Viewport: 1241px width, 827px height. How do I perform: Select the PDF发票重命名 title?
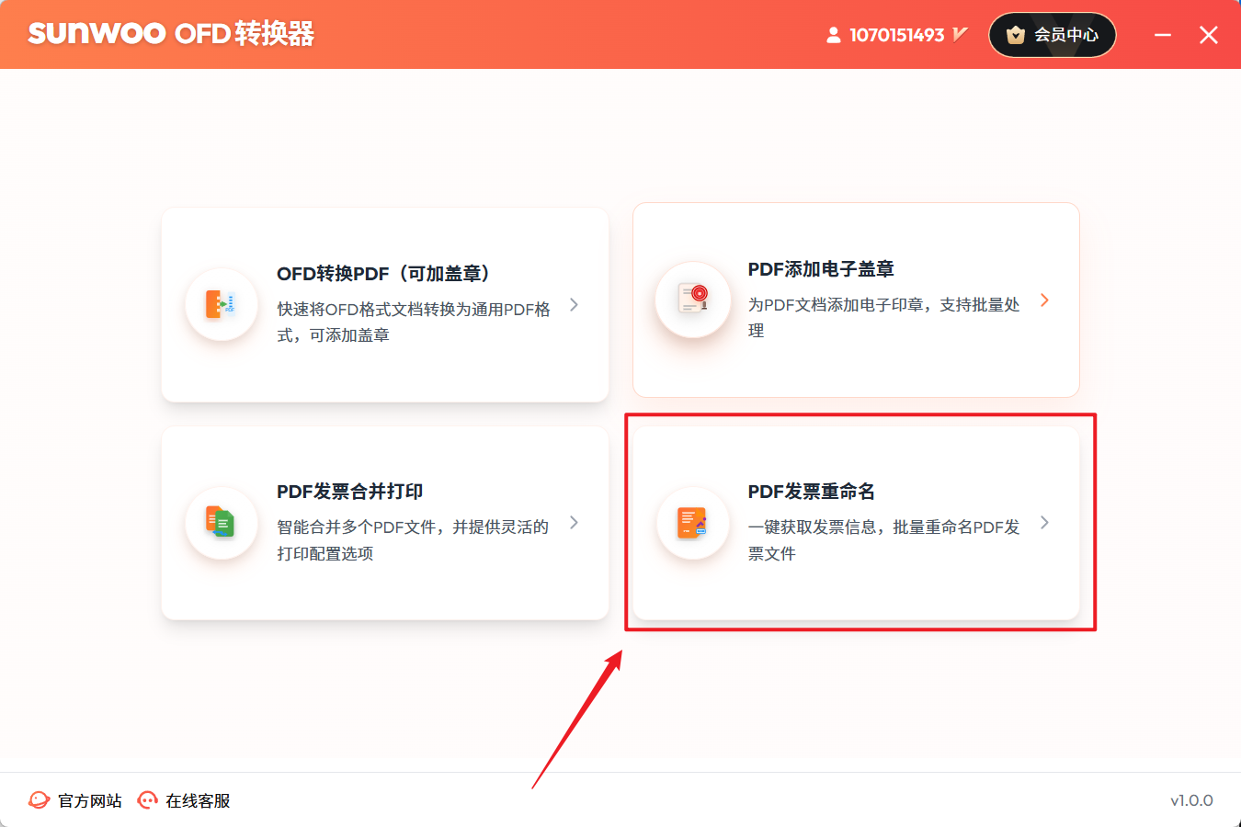tap(811, 492)
